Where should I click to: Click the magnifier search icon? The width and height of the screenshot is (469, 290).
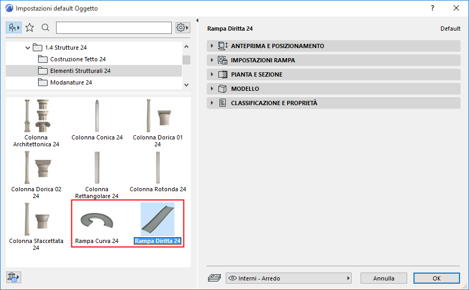coord(45,28)
